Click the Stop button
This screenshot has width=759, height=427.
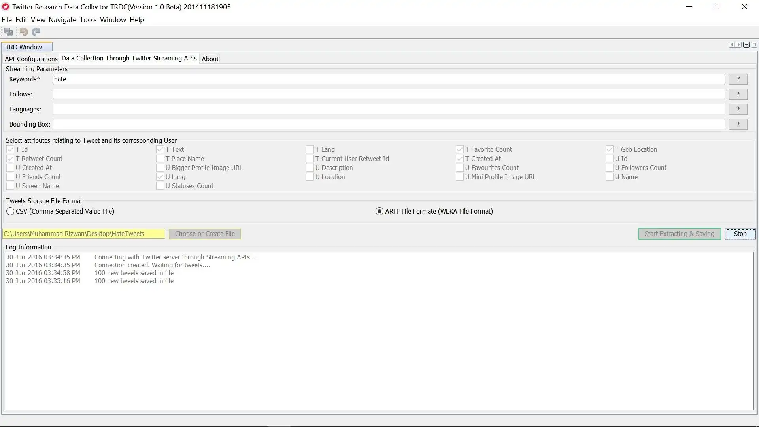[x=740, y=233]
